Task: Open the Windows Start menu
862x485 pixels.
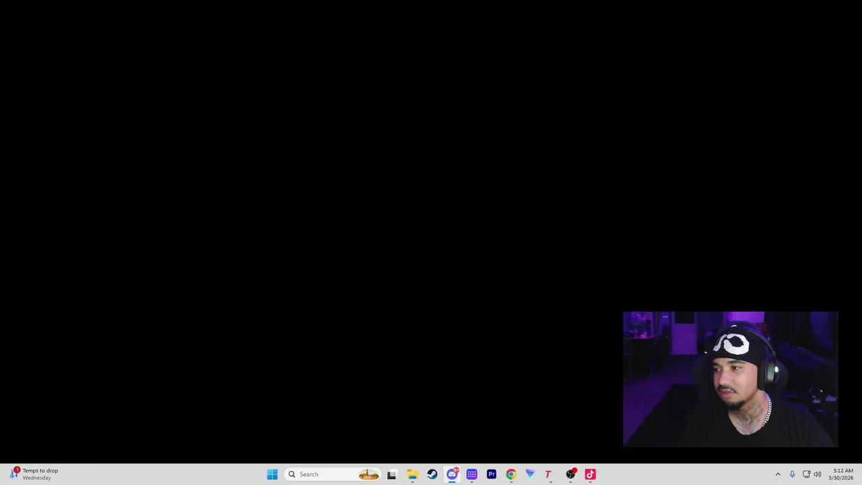Action: (272, 474)
